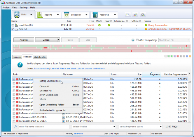194x137 pixels.
Task: Open the Disks dropdown arrow
Action: click(x=31, y=15)
